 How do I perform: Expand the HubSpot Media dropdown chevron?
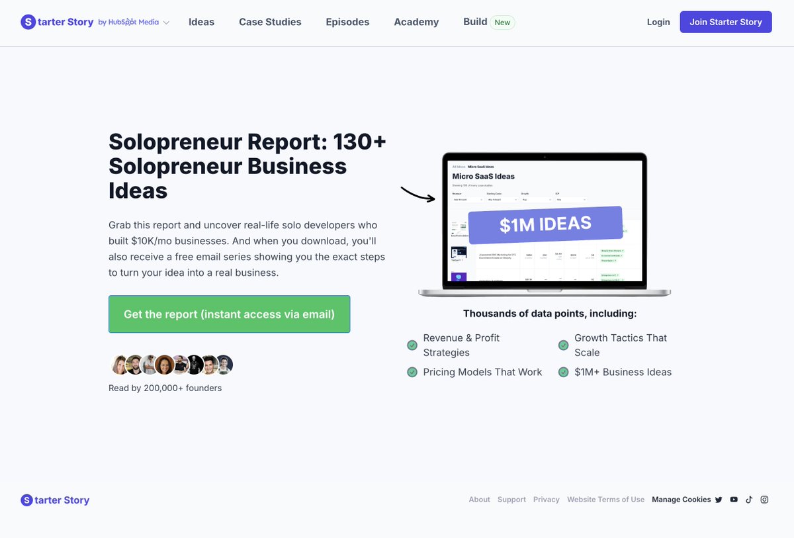(x=166, y=22)
